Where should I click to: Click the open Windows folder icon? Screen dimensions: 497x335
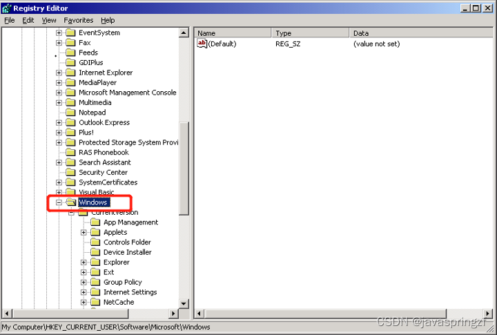[x=70, y=202]
